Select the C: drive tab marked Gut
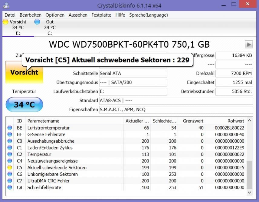The height and width of the screenshot is (202, 259). click(50, 27)
